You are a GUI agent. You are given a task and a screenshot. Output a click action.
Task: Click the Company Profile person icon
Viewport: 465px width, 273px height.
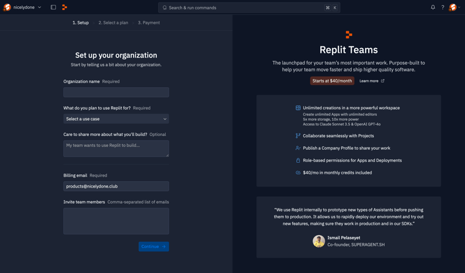298,148
